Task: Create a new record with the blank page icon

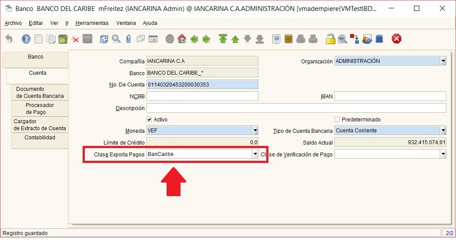Action: 38,38
